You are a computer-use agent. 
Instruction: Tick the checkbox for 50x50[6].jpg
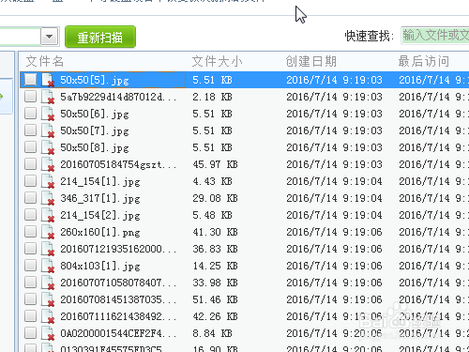pyautogui.click(x=31, y=114)
